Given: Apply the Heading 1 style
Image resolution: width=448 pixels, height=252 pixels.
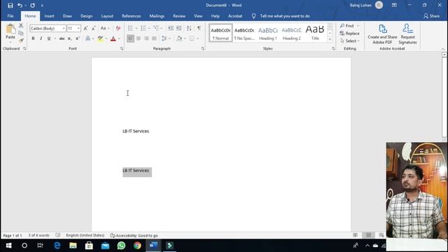Looking at the screenshot, I should click(267, 33).
